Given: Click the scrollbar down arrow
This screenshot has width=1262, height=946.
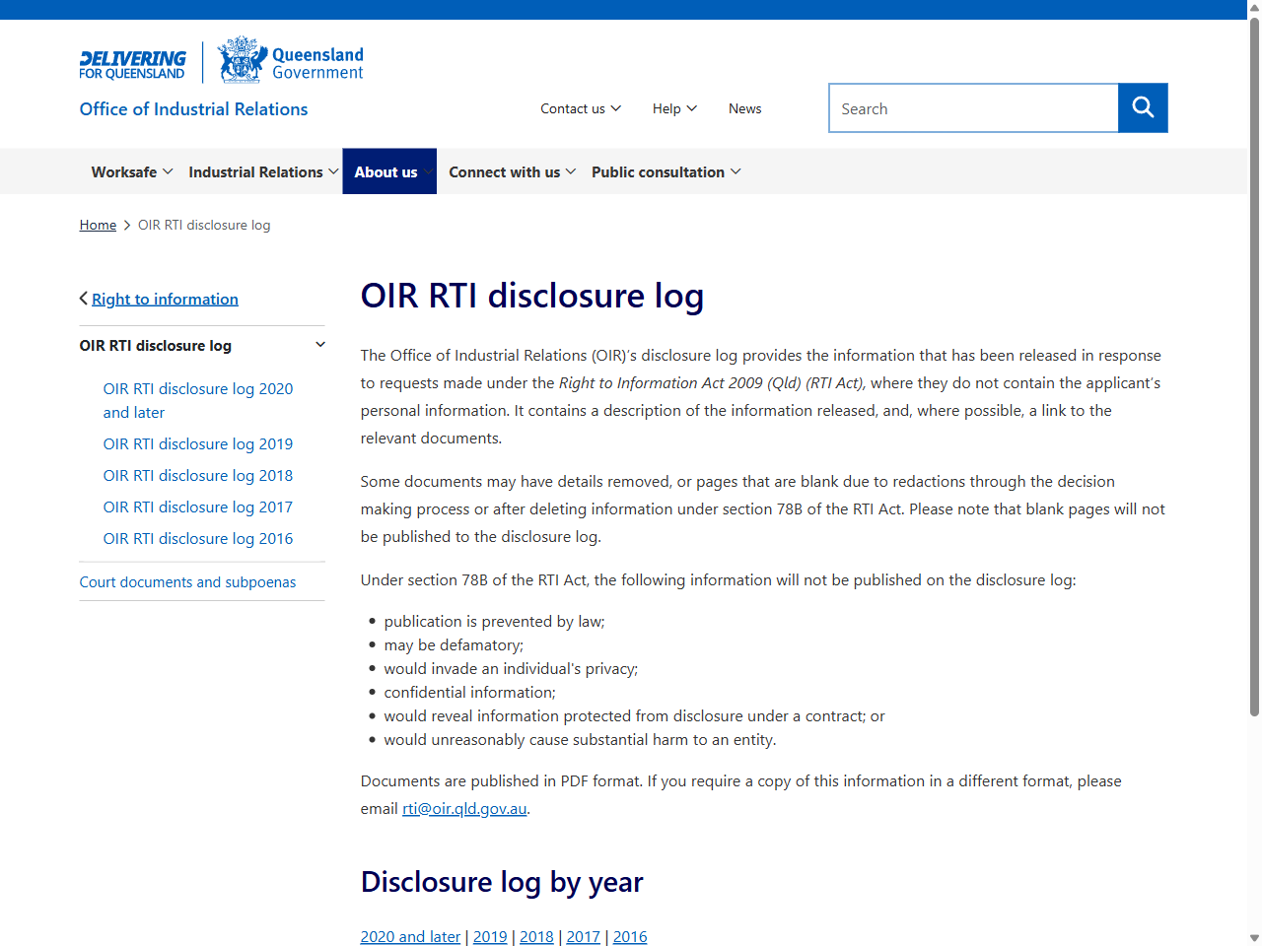Looking at the screenshot, I should (1253, 937).
